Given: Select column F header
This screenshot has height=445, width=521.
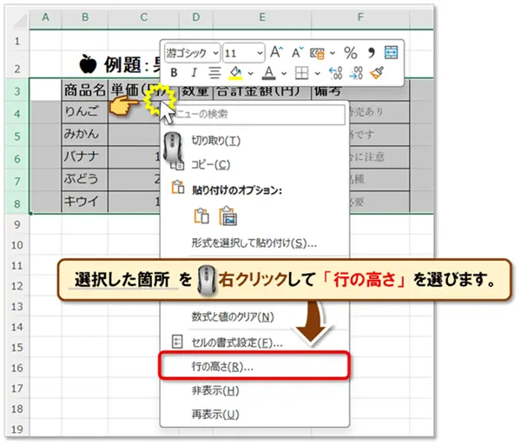Looking at the screenshot, I should tap(360, 17).
